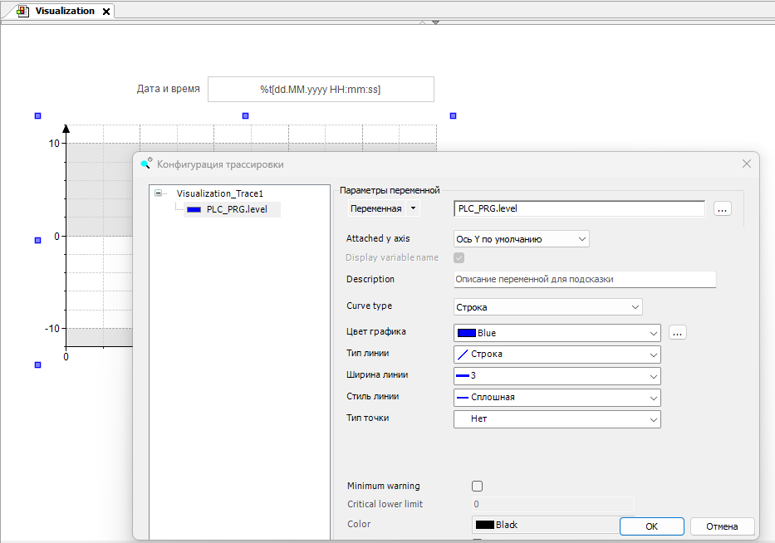Open custom color picker beside Blue dropdown

[x=677, y=333]
